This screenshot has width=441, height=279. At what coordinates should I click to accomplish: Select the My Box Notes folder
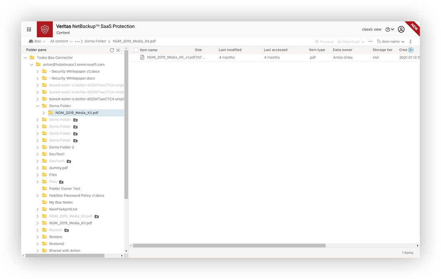click(61, 202)
